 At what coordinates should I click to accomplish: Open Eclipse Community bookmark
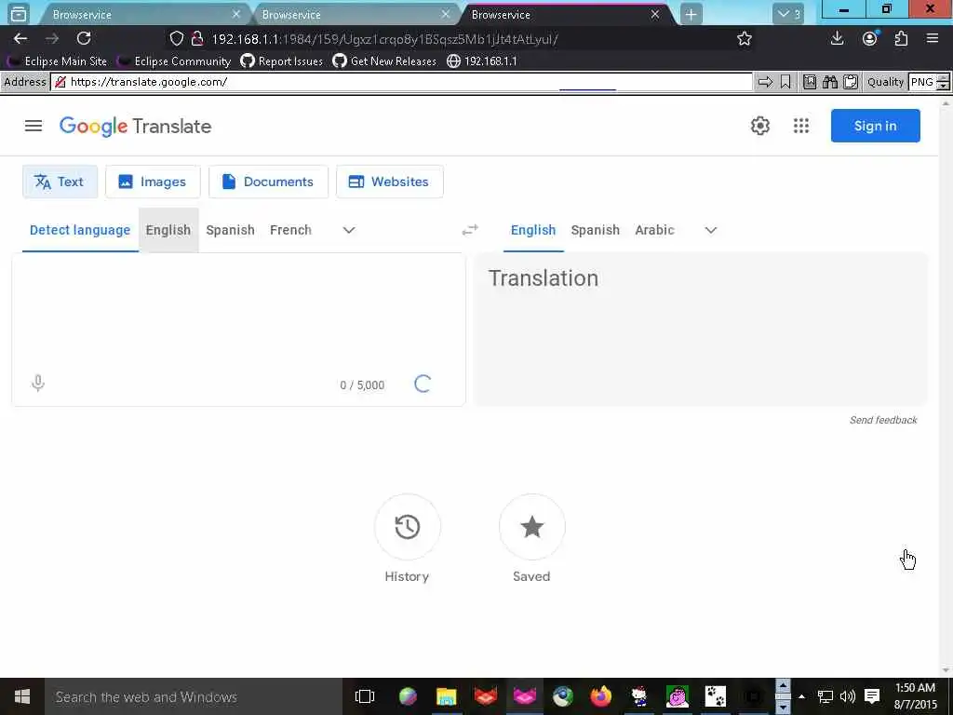175,61
